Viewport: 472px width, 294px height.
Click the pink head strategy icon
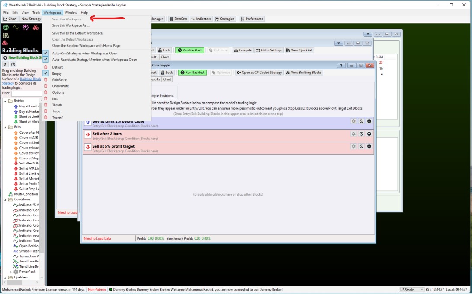tap(26, 27)
